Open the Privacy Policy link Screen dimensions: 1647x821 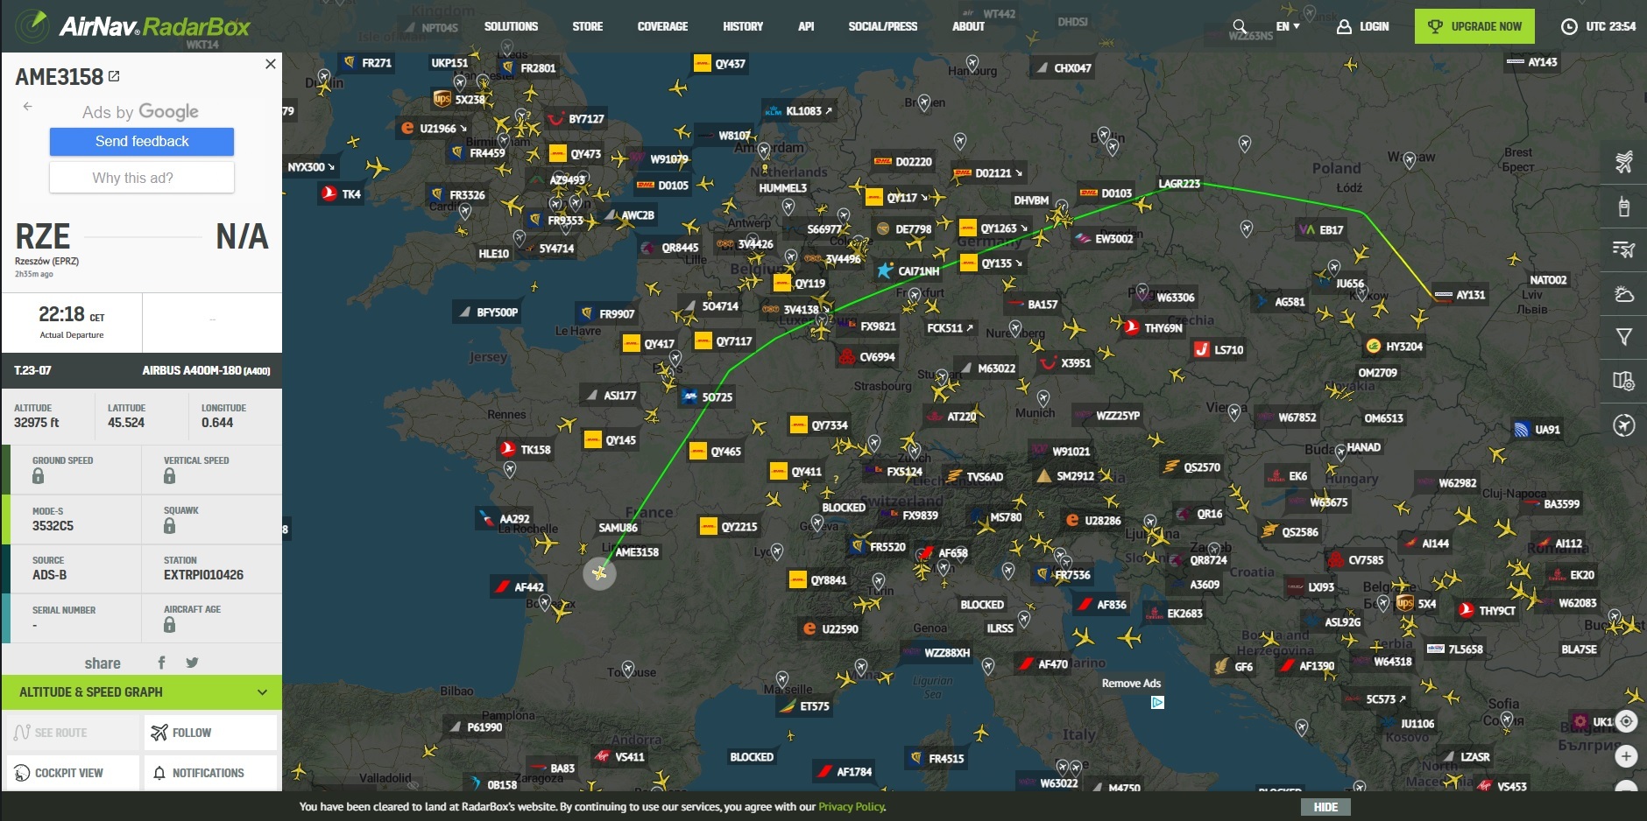click(852, 807)
